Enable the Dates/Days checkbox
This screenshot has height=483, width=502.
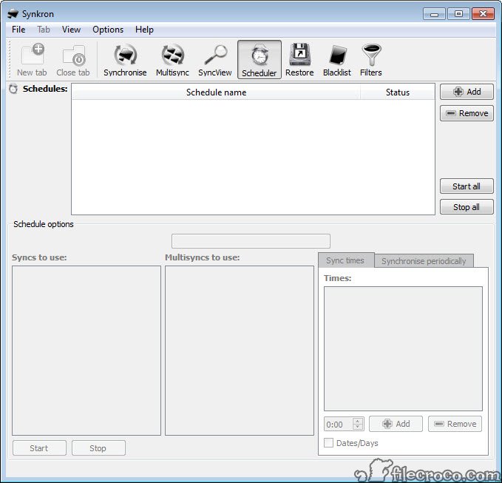pos(328,443)
